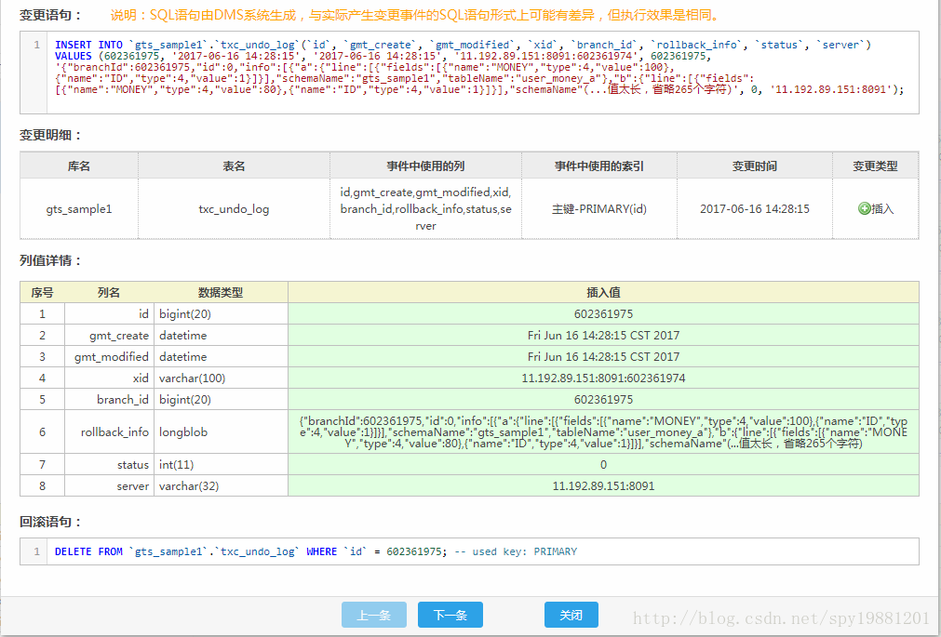
Task: Select the server value 11.192.89.151:8091 cell
Action: tap(603, 485)
